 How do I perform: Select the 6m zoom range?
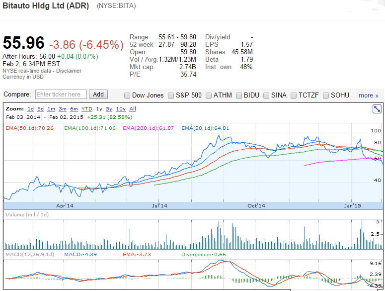coord(74,109)
